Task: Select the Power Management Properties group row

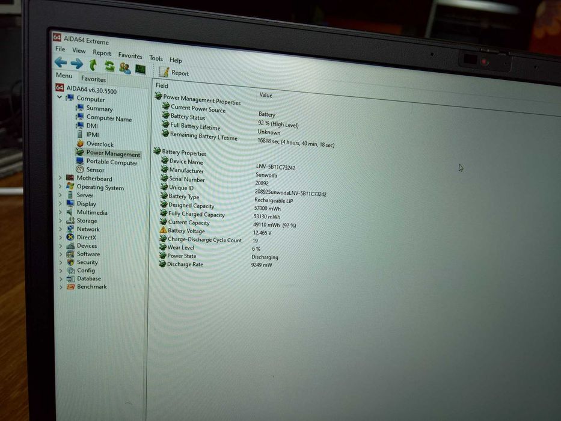Action: click(198, 99)
